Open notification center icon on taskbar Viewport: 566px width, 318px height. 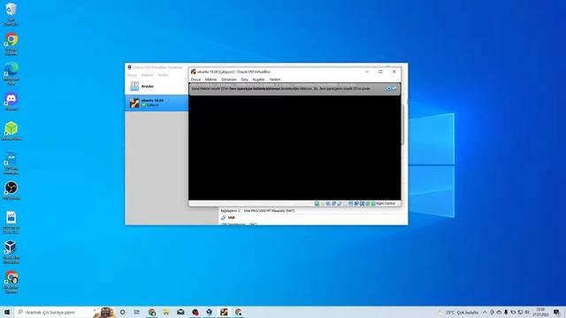[557, 312]
